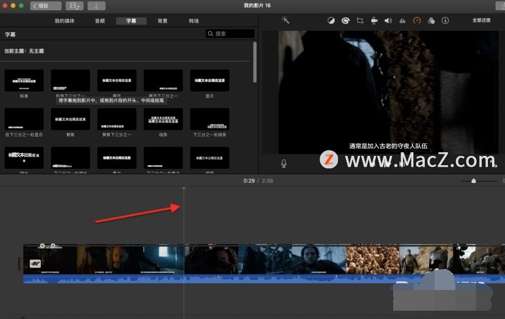Pick the 下三分之一处线条 title thumbnail
This screenshot has width=505, height=319.
tap(210, 119)
